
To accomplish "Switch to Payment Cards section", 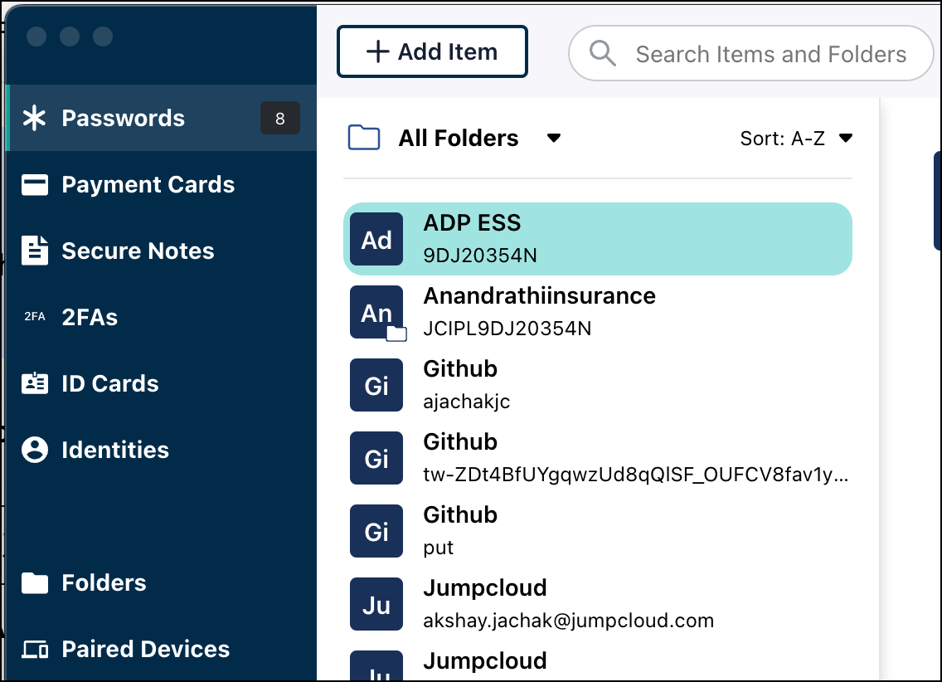I will [148, 185].
